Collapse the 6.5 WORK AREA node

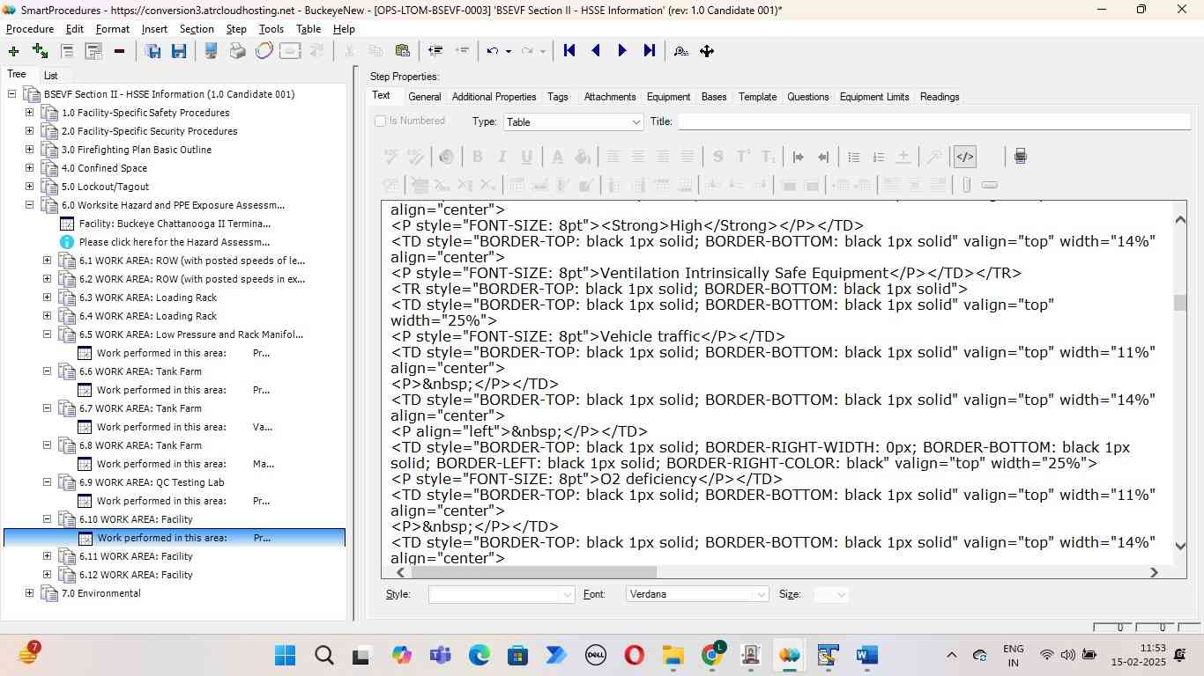[x=48, y=334]
